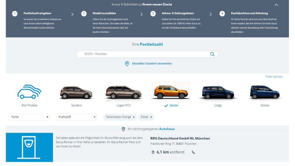Click the step 4 circle for Kaufabschluss und Abholung

(x=222, y=13)
